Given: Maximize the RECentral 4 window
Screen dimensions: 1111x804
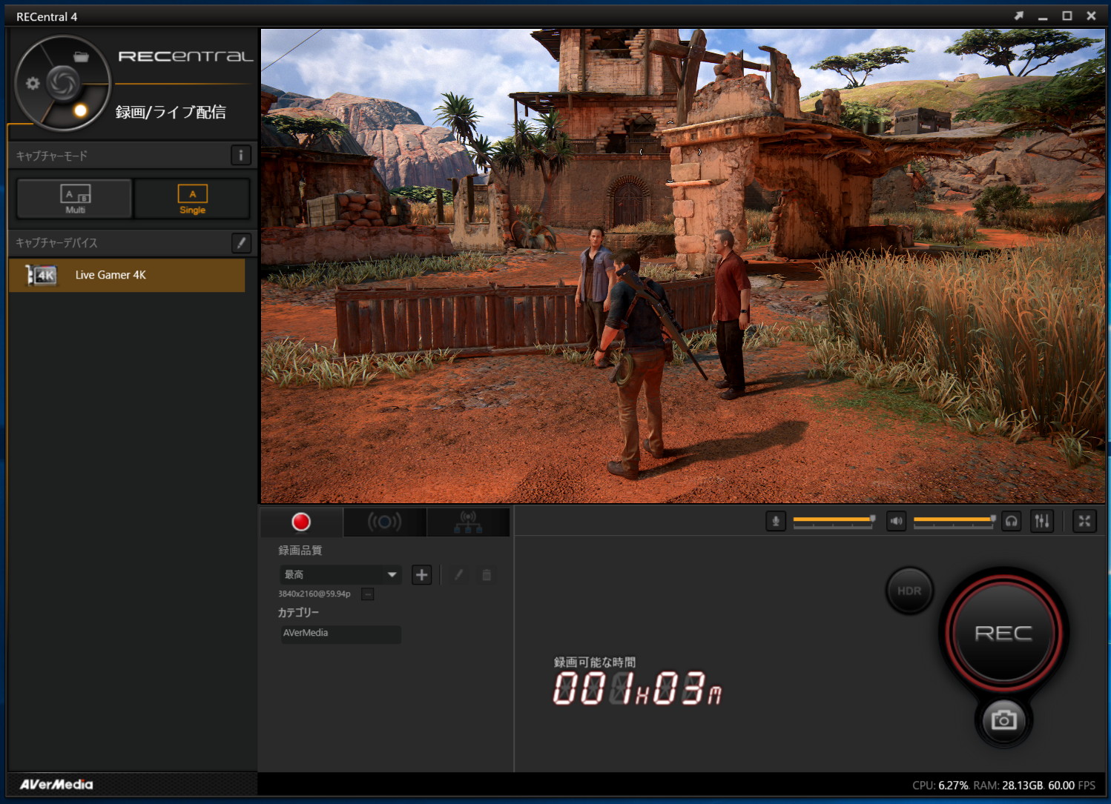Looking at the screenshot, I should (1067, 16).
